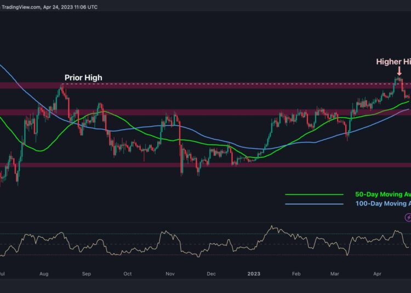Click the 'Mar' time axis label
This screenshot has height=293, width=411.
coord(334,274)
